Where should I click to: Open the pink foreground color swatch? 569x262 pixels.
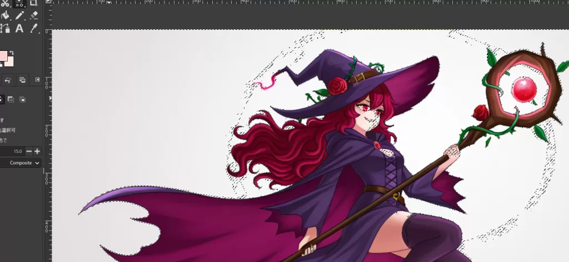tap(2, 56)
